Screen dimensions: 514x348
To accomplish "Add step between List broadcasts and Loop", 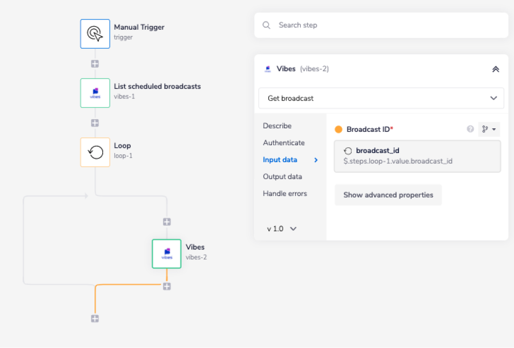I will [95, 123].
